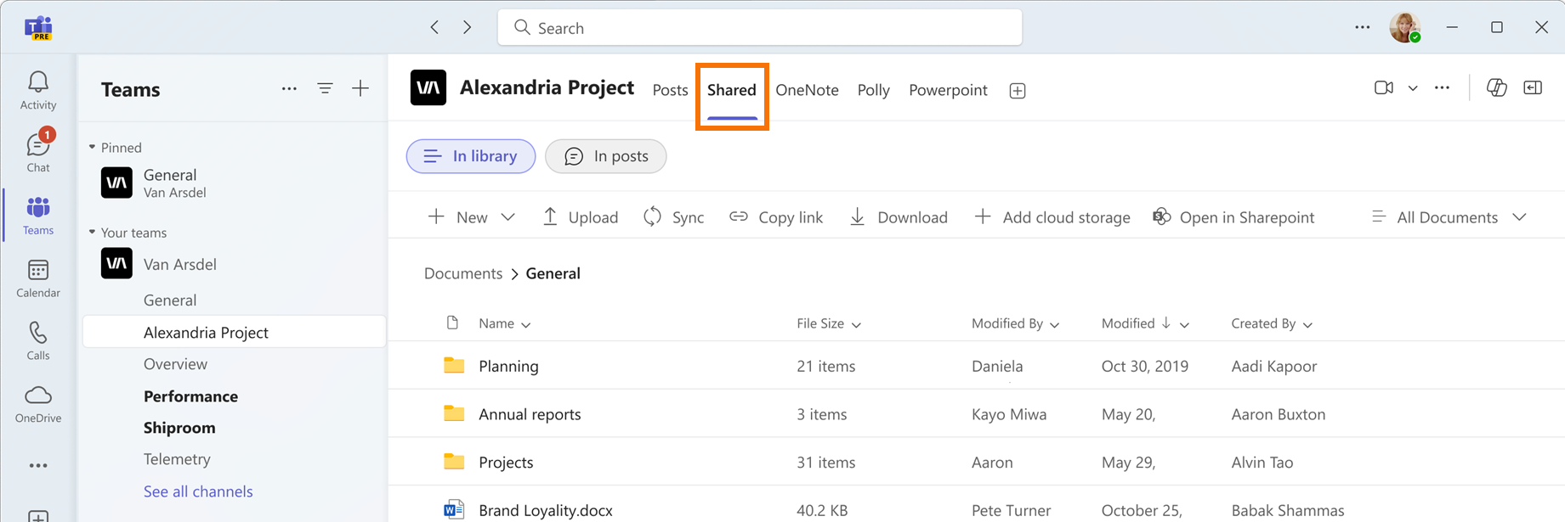The width and height of the screenshot is (1565, 522).
Task: Open Chat with one unread notification
Action: (x=38, y=152)
